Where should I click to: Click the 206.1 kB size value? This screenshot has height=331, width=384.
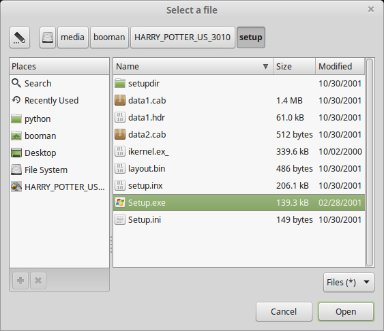(x=293, y=186)
